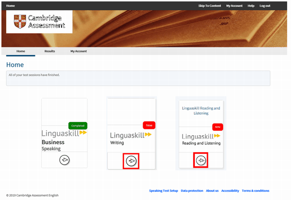291x200 pixels.
Task: Open Terms & conditions link
Action: 256,190
